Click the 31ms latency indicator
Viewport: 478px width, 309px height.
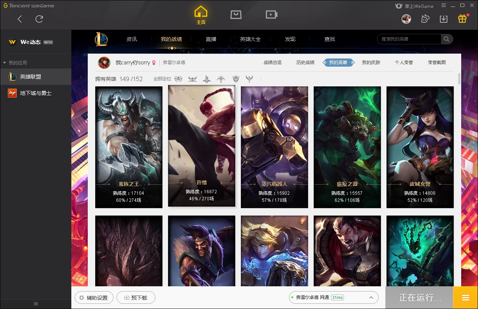337,297
